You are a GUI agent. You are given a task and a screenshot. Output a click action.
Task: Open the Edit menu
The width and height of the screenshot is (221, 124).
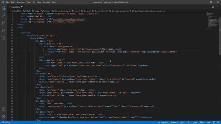click(13, 2)
